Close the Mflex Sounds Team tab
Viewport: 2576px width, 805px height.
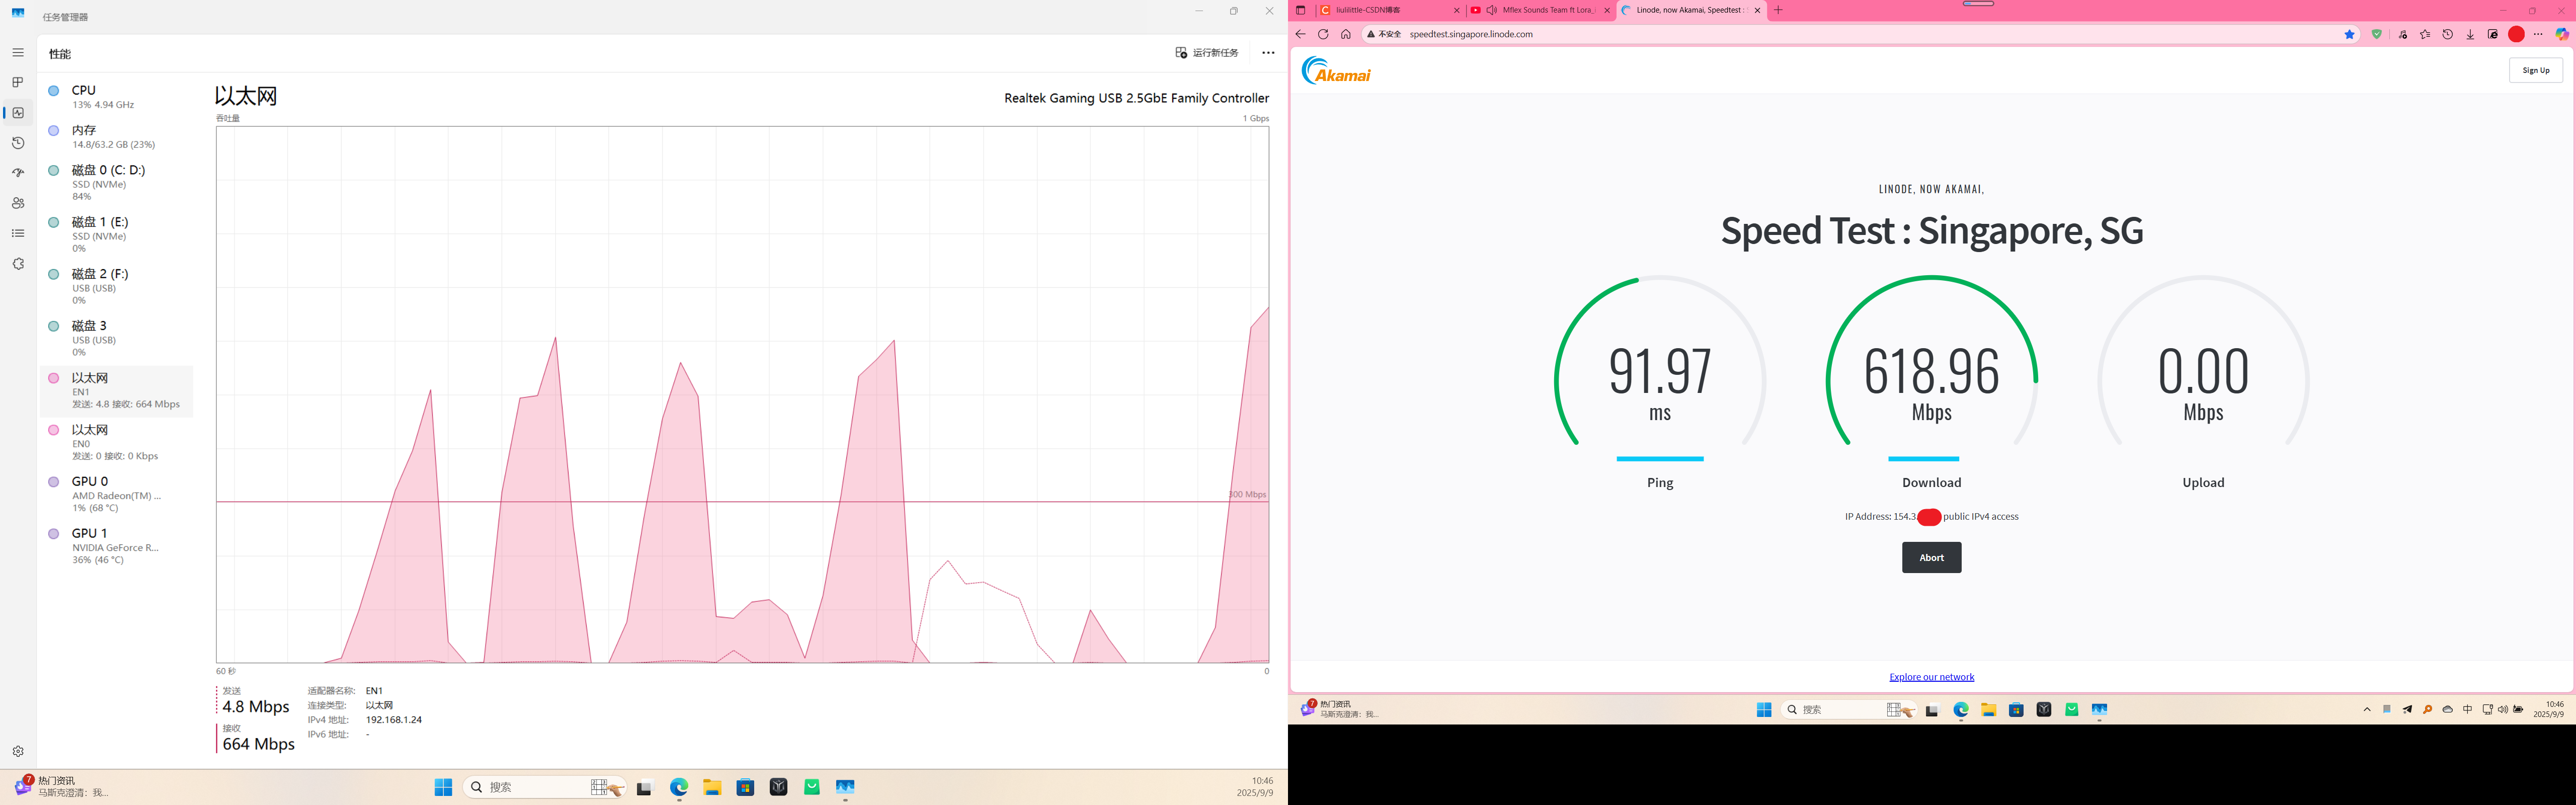(x=1607, y=10)
